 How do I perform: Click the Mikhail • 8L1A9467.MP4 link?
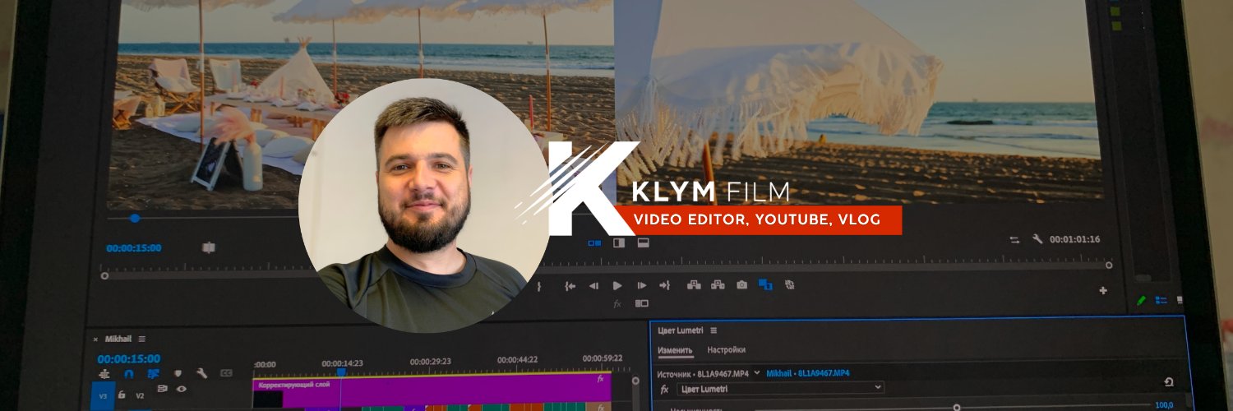808,373
